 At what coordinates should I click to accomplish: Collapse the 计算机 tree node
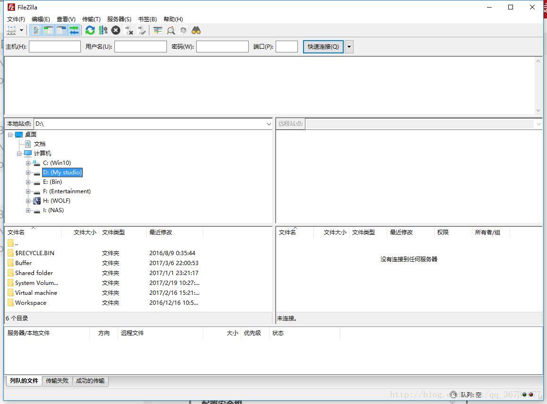tap(19, 154)
